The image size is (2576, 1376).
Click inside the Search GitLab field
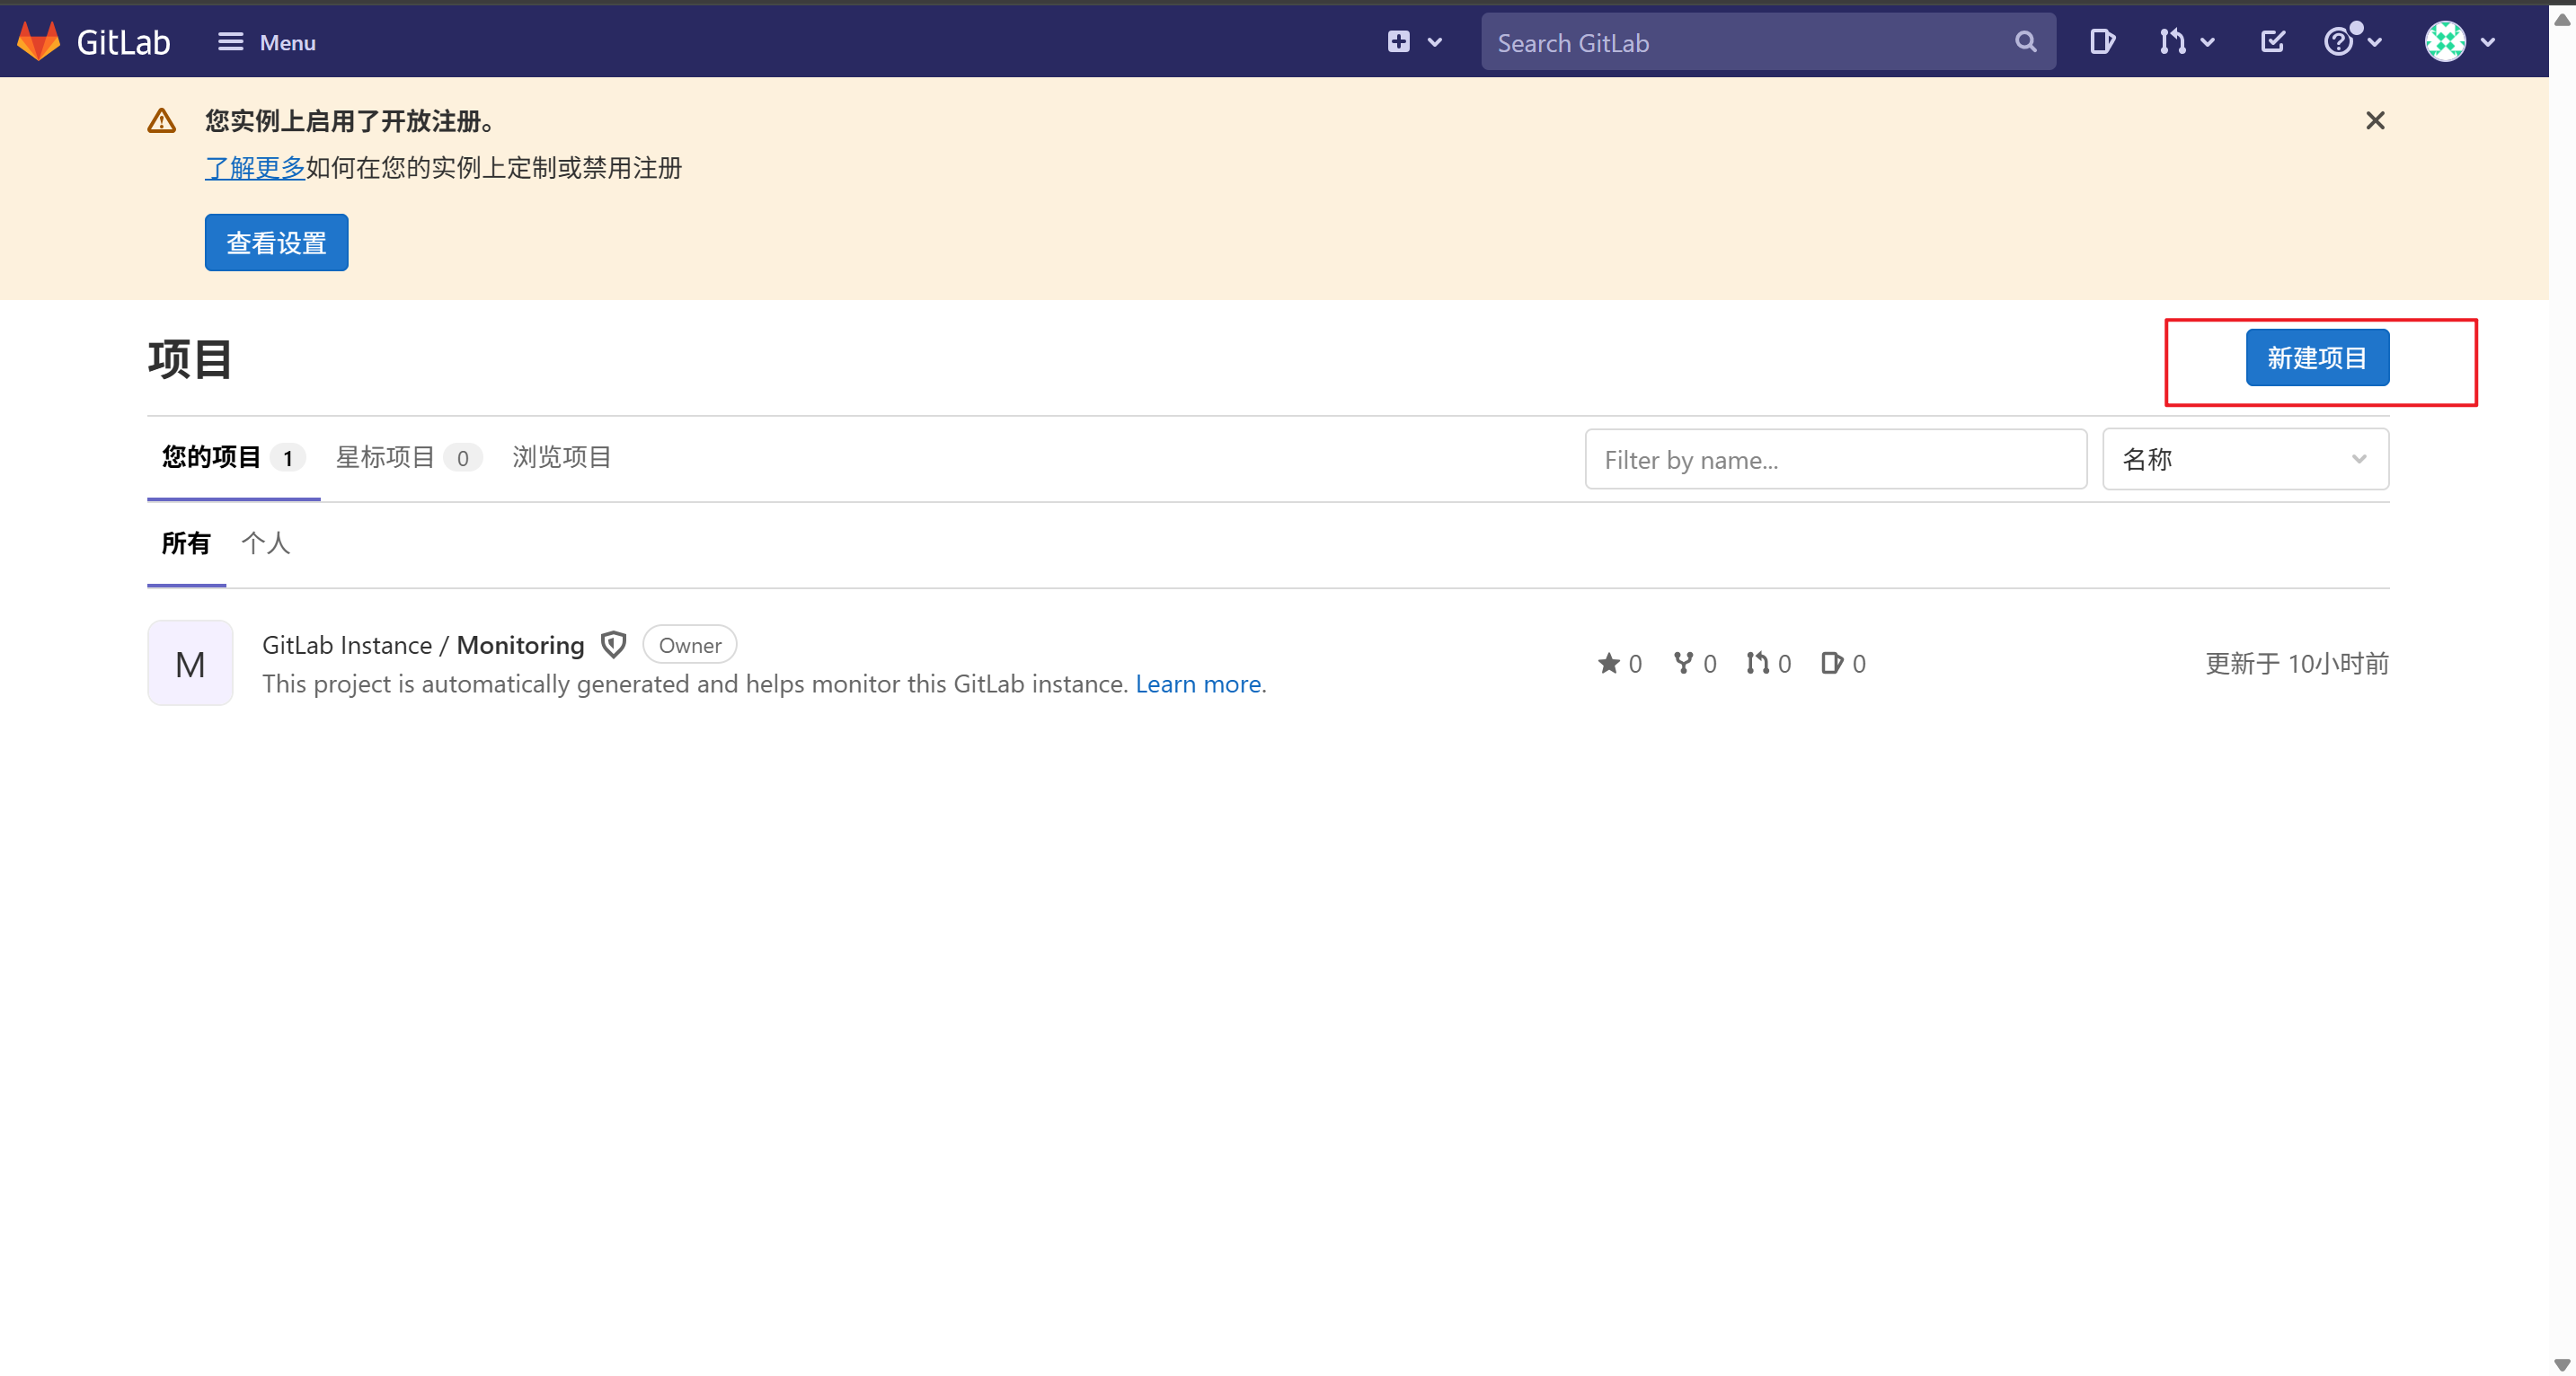point(1767,42)
